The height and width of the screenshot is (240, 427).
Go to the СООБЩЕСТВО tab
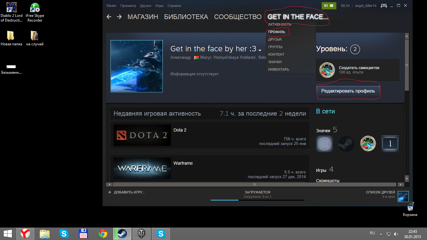click(238, 17)
